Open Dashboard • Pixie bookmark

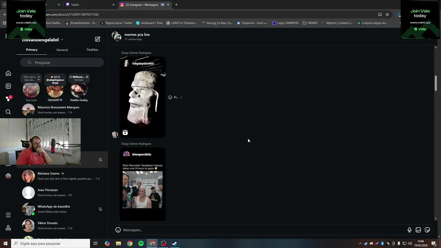[x=149, y=23]
